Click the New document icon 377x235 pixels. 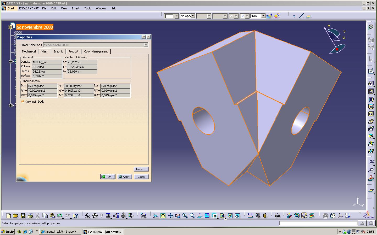(x=8, y=216)
